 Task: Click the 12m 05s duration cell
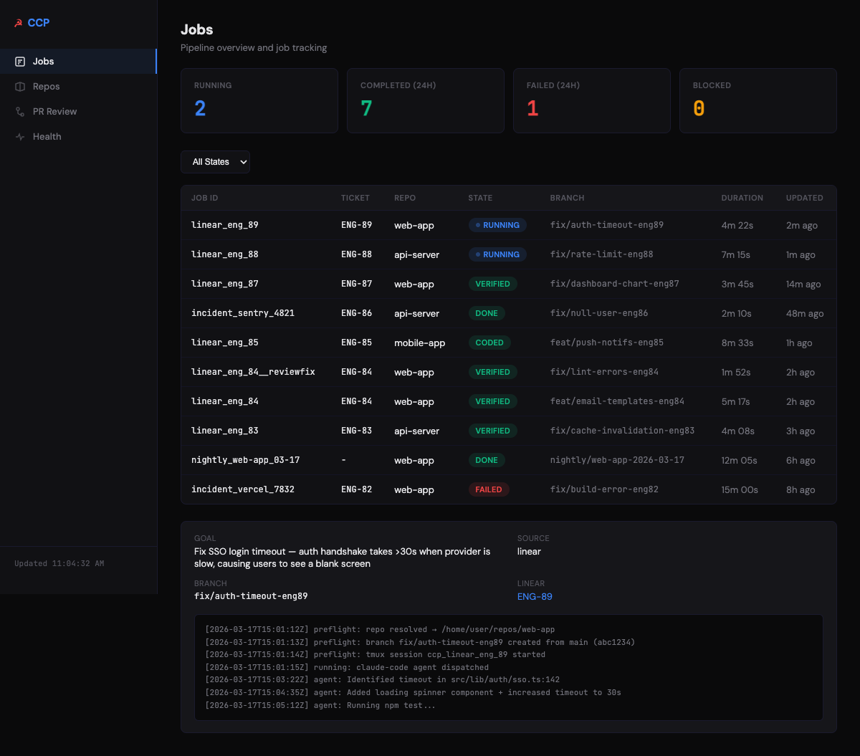[x=739, y=460]
